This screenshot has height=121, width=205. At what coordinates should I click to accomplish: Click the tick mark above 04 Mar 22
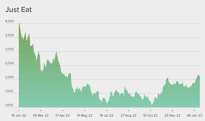pyautogui.click(x=41, y=110)
